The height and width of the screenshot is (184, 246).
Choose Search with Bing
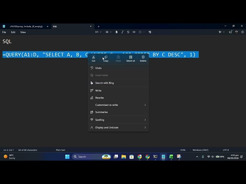(118, 83)
